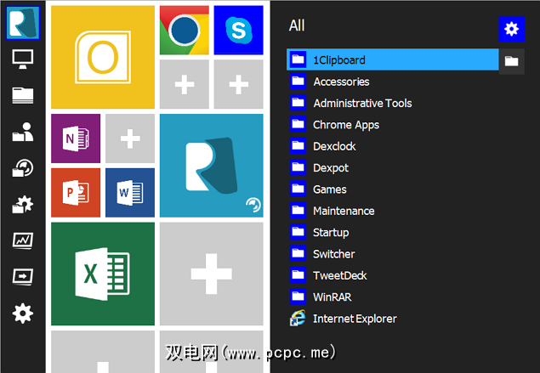Launch PowerPoint from the orange tile

tap(76, 193)
